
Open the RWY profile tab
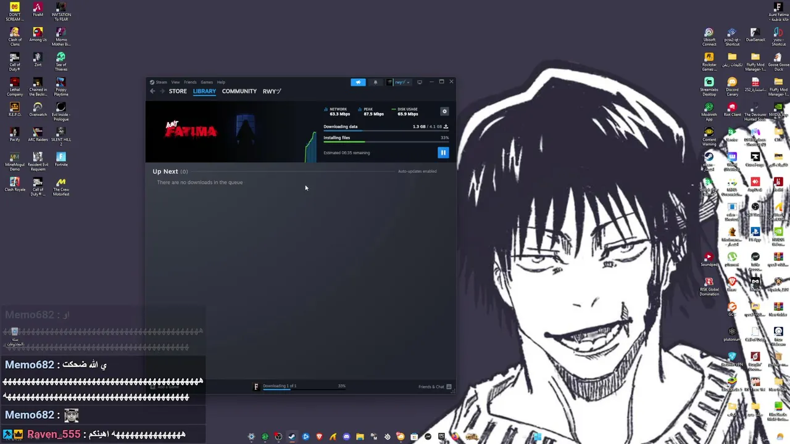[x=272, y=91]
